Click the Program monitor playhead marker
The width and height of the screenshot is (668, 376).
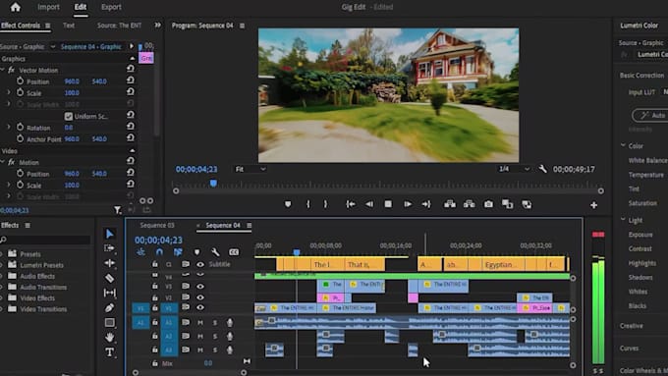(213, 184)
